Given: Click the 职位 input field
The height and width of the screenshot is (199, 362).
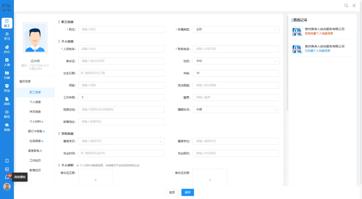Looking at the screenshot, I should pos(121,29).
